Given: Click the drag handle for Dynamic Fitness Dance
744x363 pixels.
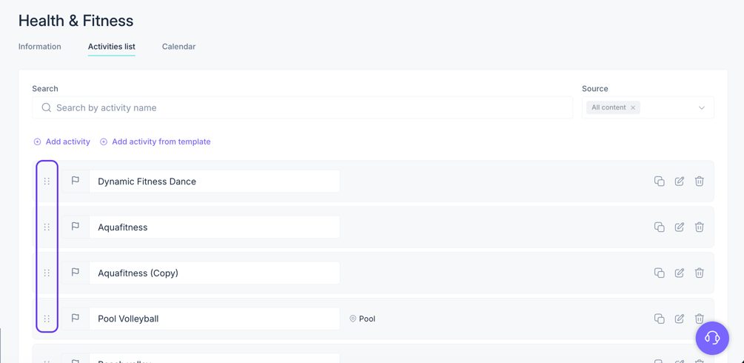Looking at the screenshot, I should pos(47,181).
